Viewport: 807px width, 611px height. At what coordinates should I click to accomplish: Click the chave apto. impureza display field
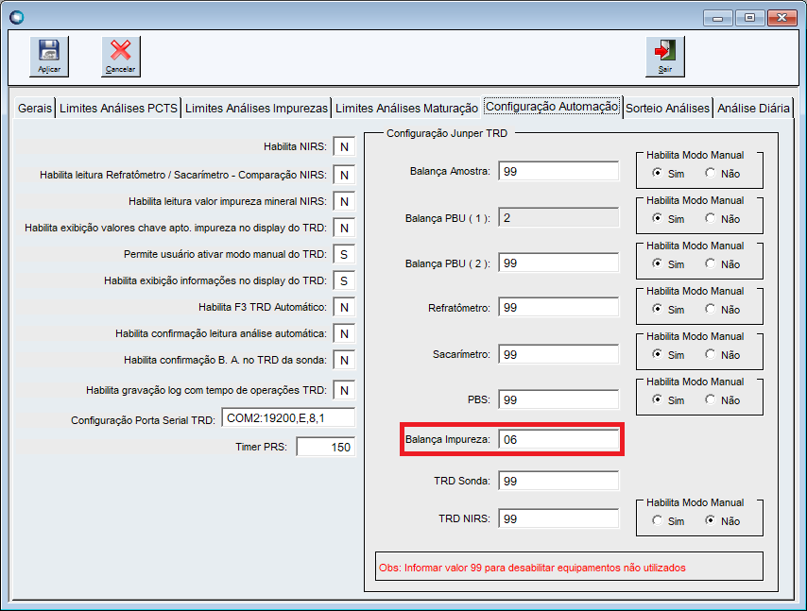[x=344, y=228]
